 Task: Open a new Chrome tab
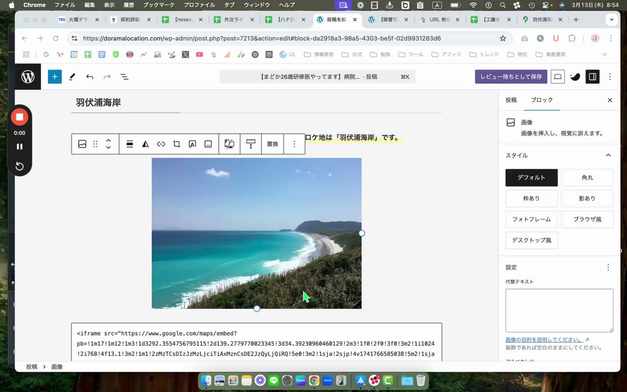coord(576,20)
